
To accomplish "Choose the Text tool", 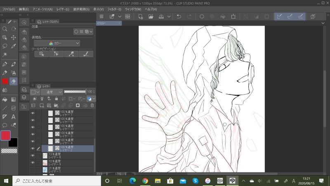I will [x=14, y=117].
